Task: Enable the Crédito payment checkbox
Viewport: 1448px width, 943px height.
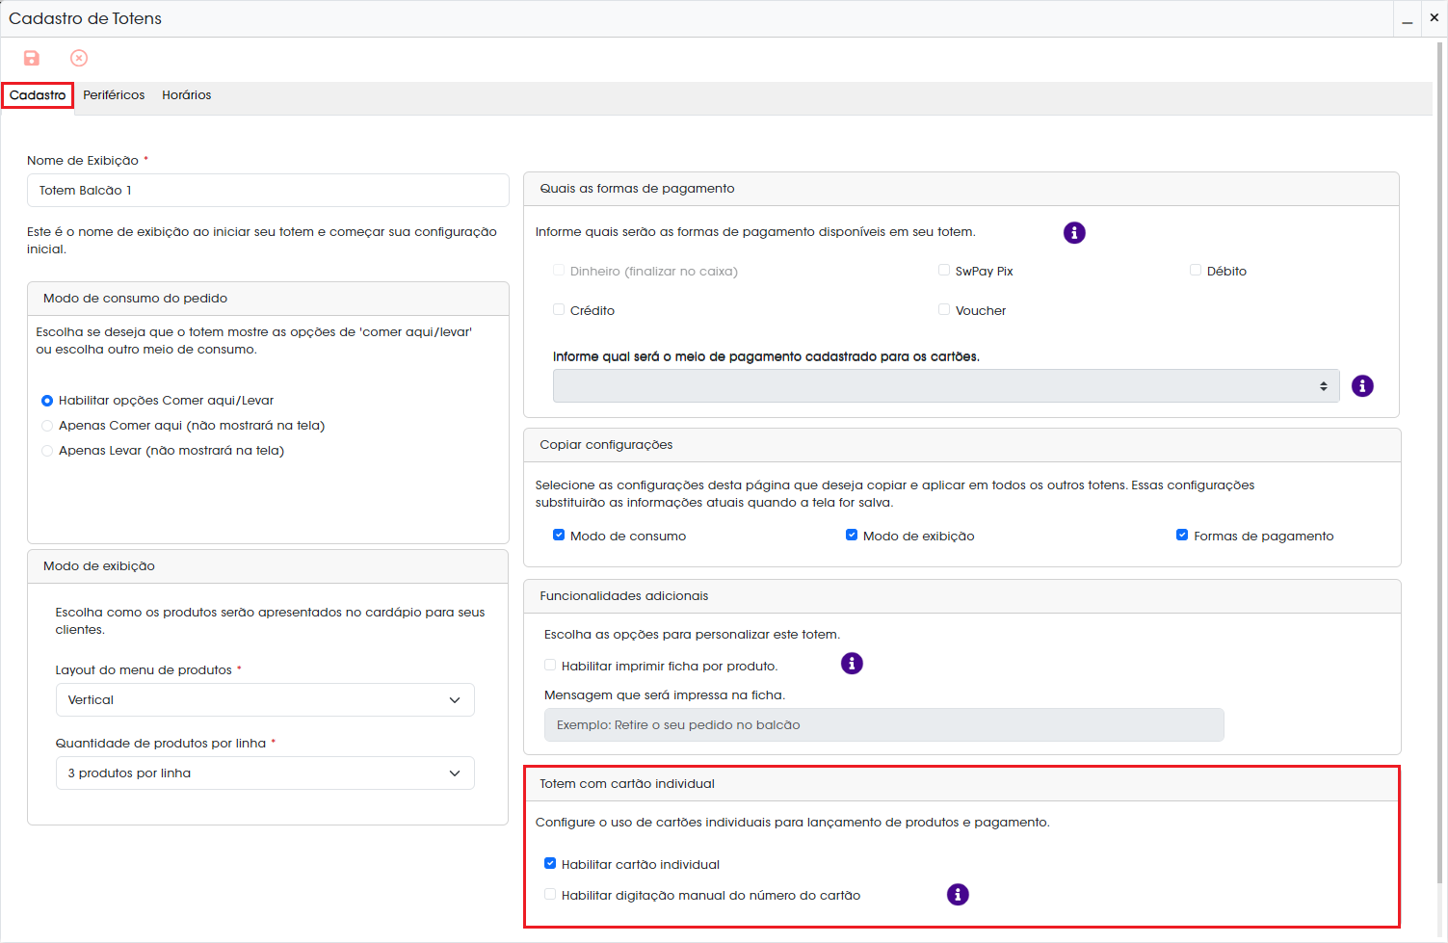Action: pos(559,310)
